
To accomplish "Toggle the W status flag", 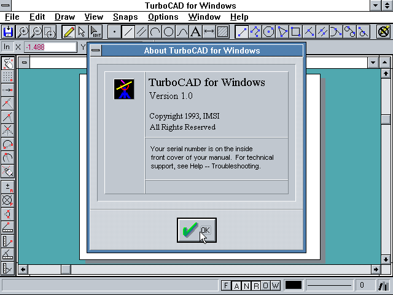I will pyautogui.click(x=276, y=285).
